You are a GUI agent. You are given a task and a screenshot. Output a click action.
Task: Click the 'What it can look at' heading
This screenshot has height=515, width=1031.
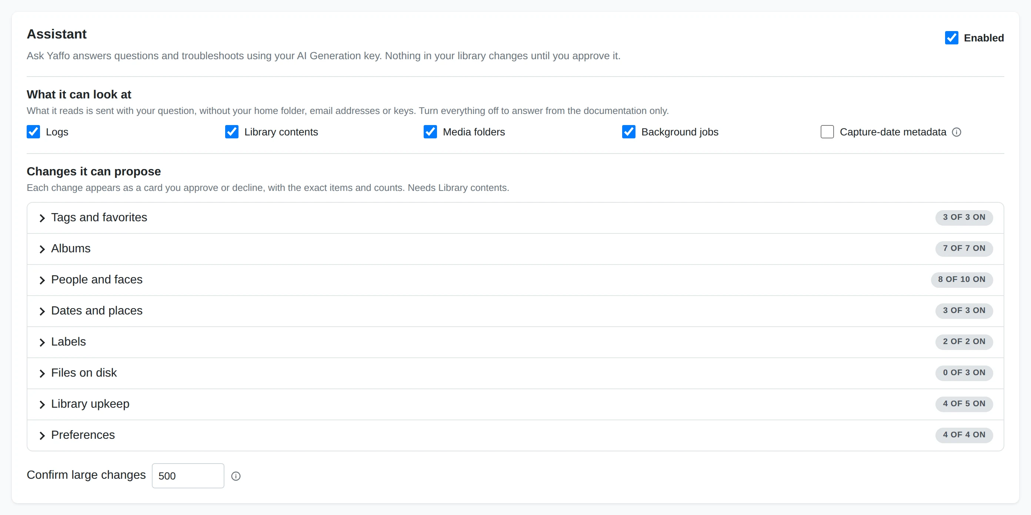point(79,94)
